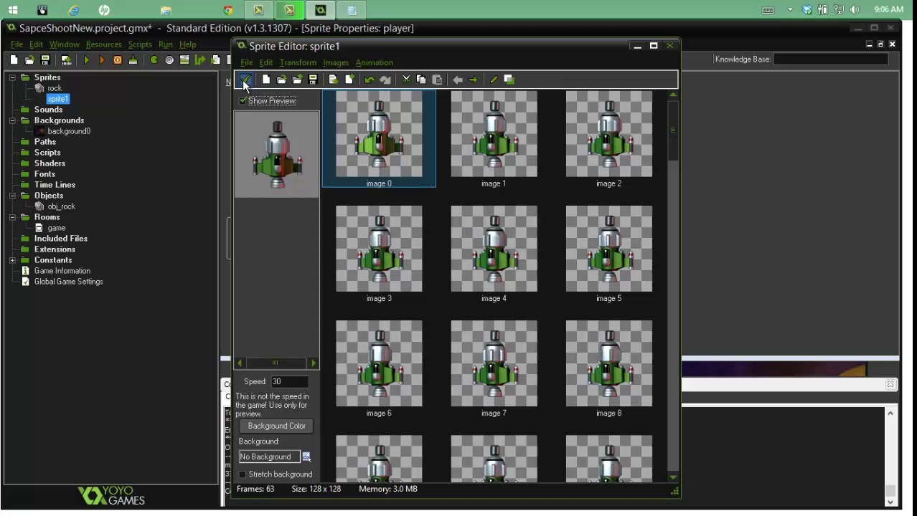The image size is (917, 516).
Task: Create sprite from file in Sprite Editor
Action: (281, 80)
